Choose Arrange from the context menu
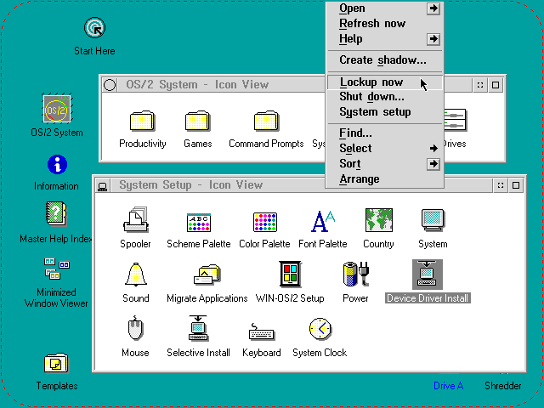The width and height of the screenshot is (544, 408). [x=385, y=179]
